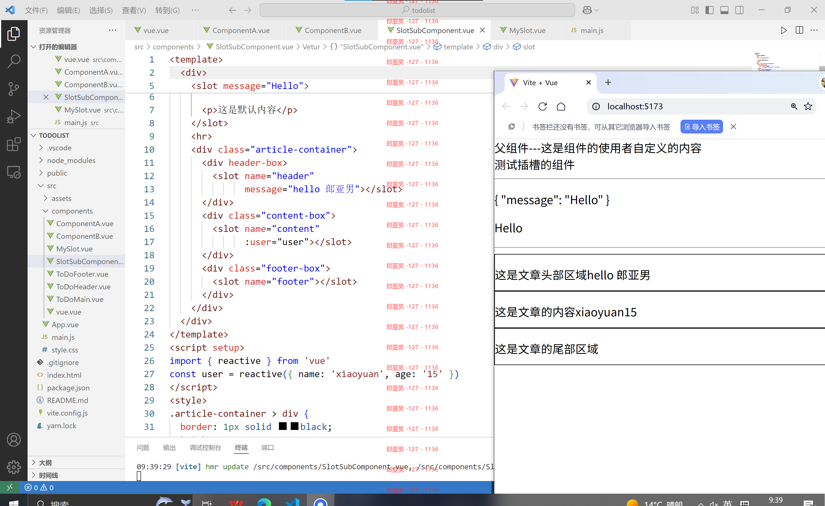Open the Accounts menu icon

pyautogui.click(x=14, y=440)
